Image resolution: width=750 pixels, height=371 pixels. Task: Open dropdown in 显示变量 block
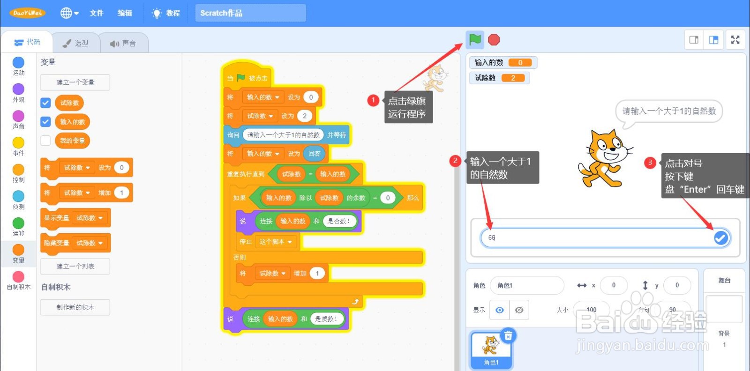[90, 218]
